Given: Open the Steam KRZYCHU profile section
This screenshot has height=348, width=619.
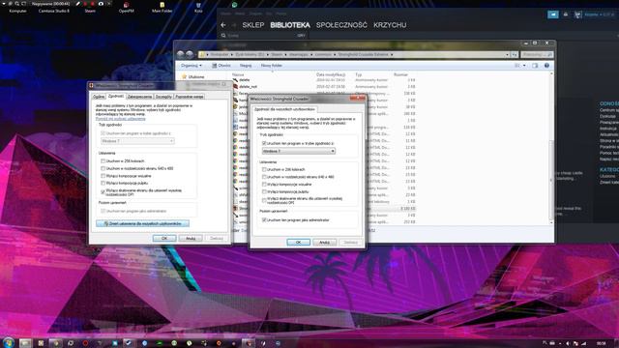Looking at the screenshot, I should coord(390,25).
